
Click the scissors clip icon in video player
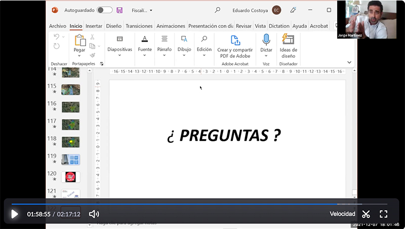[366, 214]
